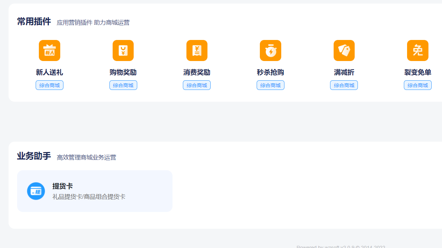The width and height of the screenshot is (442, 248).
Task: Select 综合商城 tag under 新人送礼
Action: point(50,85)
